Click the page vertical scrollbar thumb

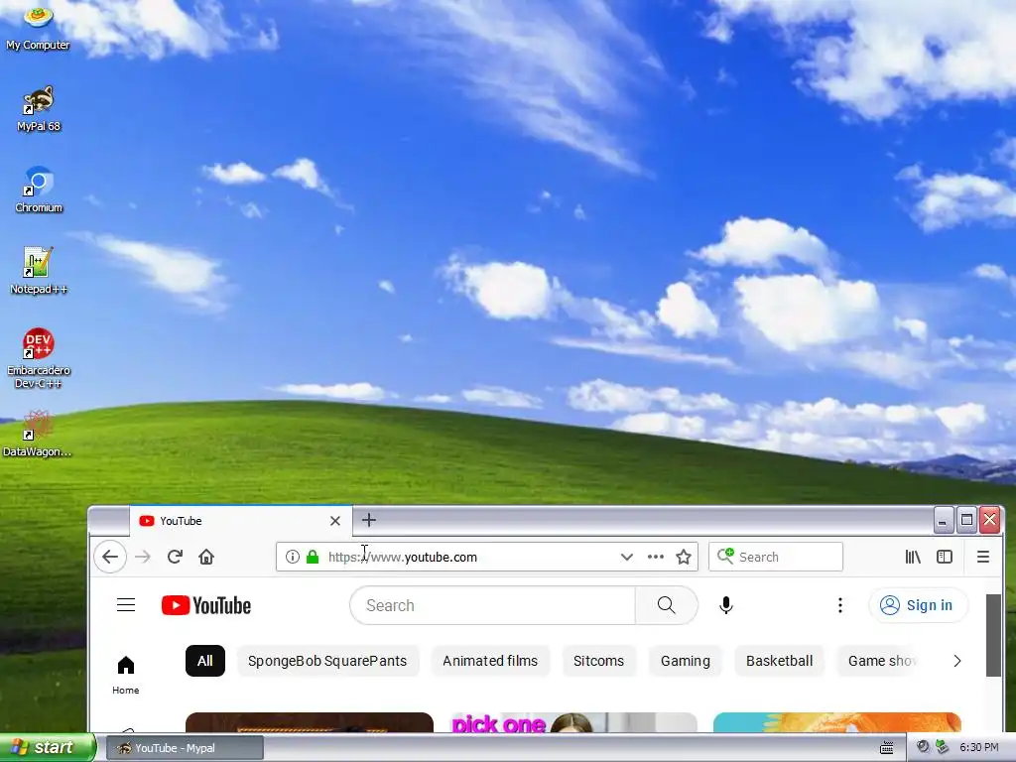point(992,635)
